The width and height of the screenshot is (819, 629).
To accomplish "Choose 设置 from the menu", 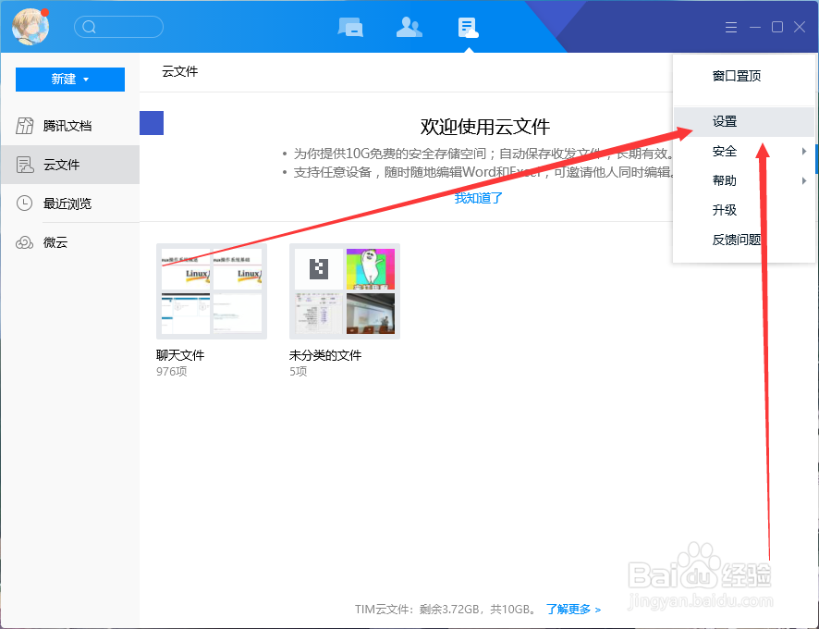I will tap(744, 122).
